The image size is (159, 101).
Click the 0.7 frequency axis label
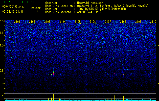(2, 83)
